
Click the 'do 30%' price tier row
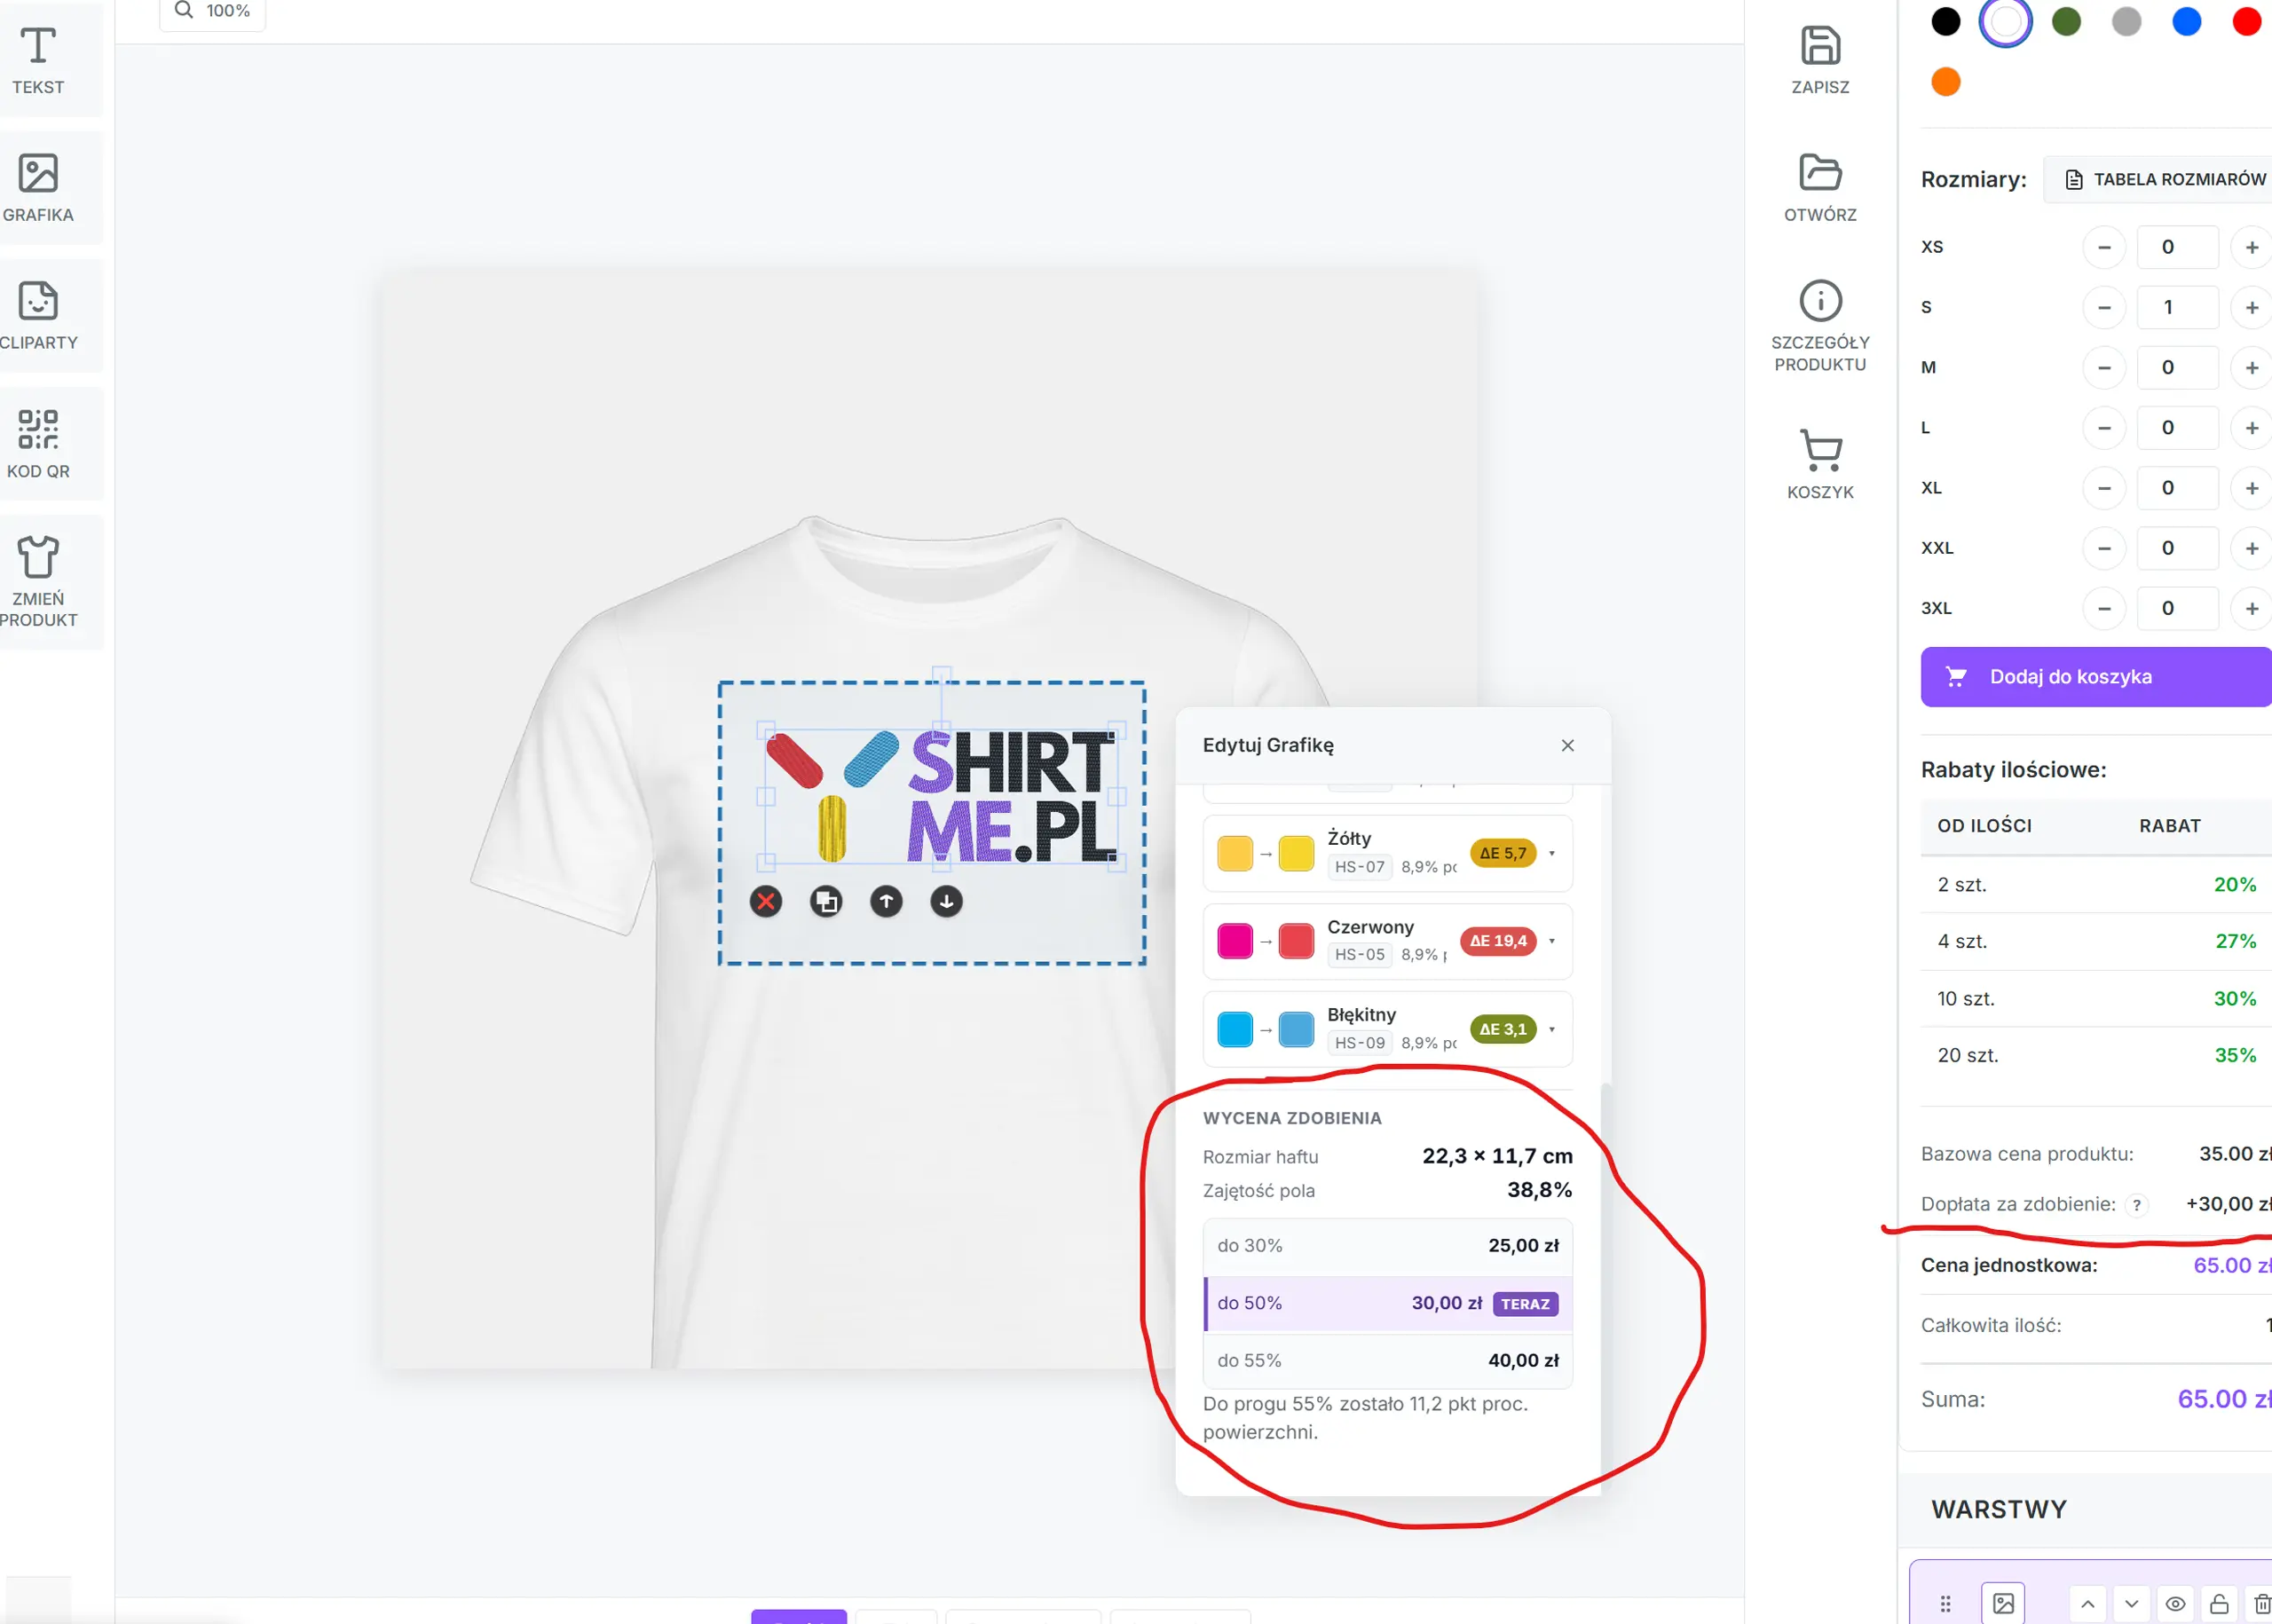click(1388, 1246)
